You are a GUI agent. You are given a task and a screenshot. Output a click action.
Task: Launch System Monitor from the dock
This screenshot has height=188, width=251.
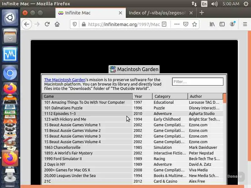(10, 55)
